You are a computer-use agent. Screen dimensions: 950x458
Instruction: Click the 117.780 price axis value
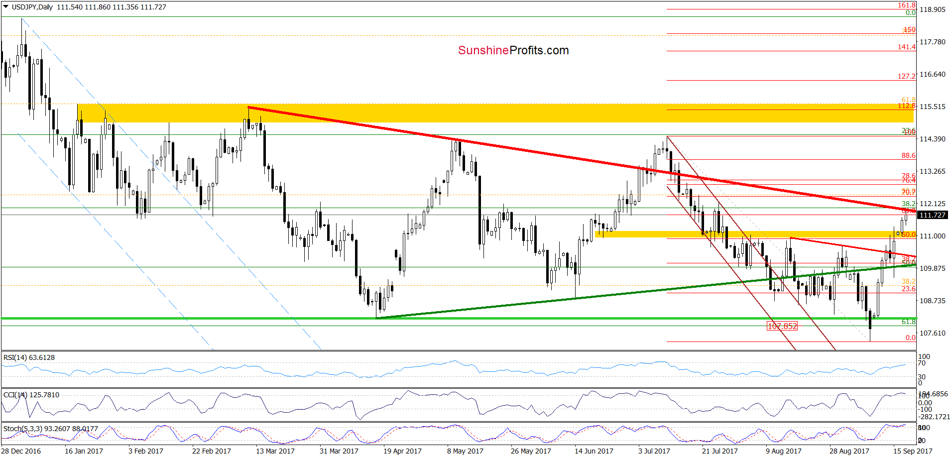pos(932,42)
